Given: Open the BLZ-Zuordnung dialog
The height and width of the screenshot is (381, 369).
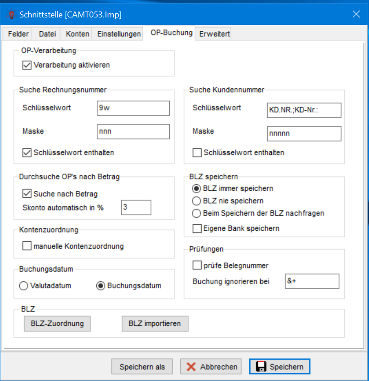Looking at the screenshot, I should (57, 323).
